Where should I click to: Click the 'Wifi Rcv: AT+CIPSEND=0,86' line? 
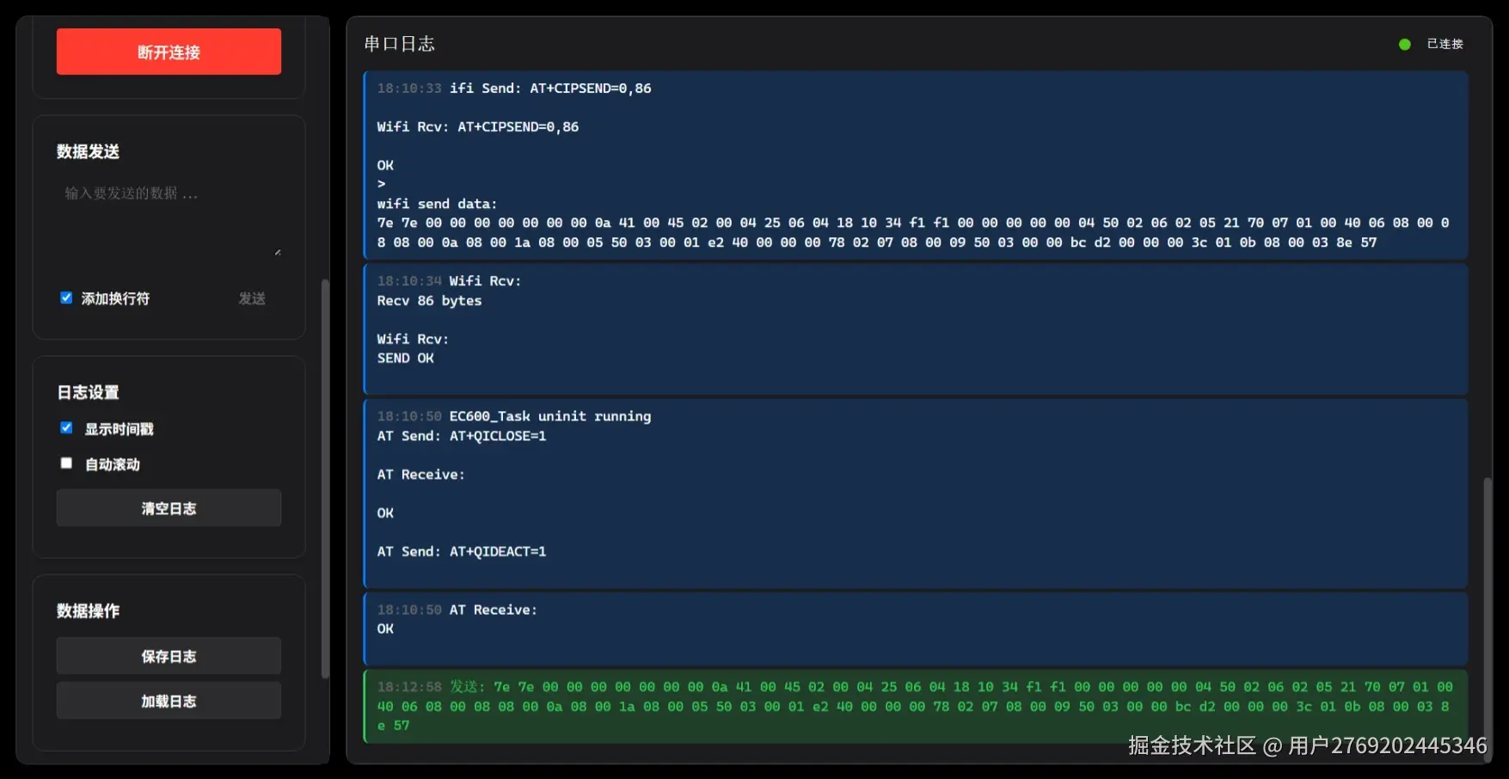click(478, 127)
